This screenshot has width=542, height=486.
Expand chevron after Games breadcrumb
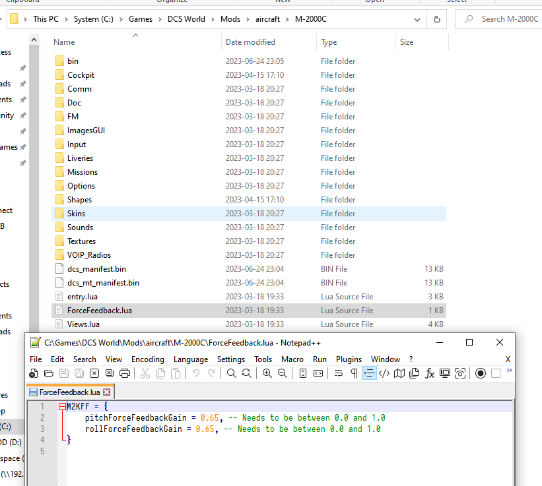(x=160, y=19)
